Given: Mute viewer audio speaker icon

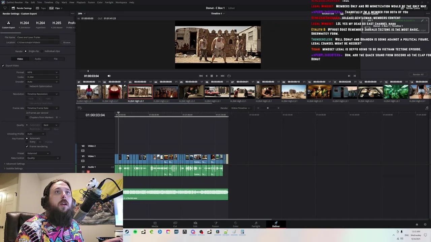Looking at the screenshot, I should pos(109,76).
